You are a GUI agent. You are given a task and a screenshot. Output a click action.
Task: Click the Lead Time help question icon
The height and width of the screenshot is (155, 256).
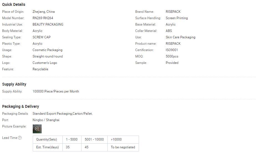point(20,138)
